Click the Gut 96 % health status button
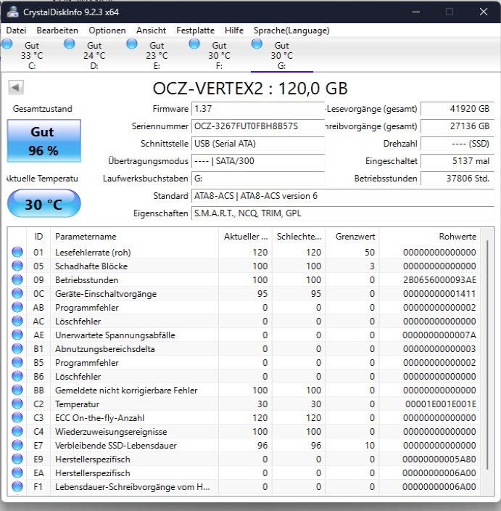This screenshot has width=501, height=511. click(44, 141)
